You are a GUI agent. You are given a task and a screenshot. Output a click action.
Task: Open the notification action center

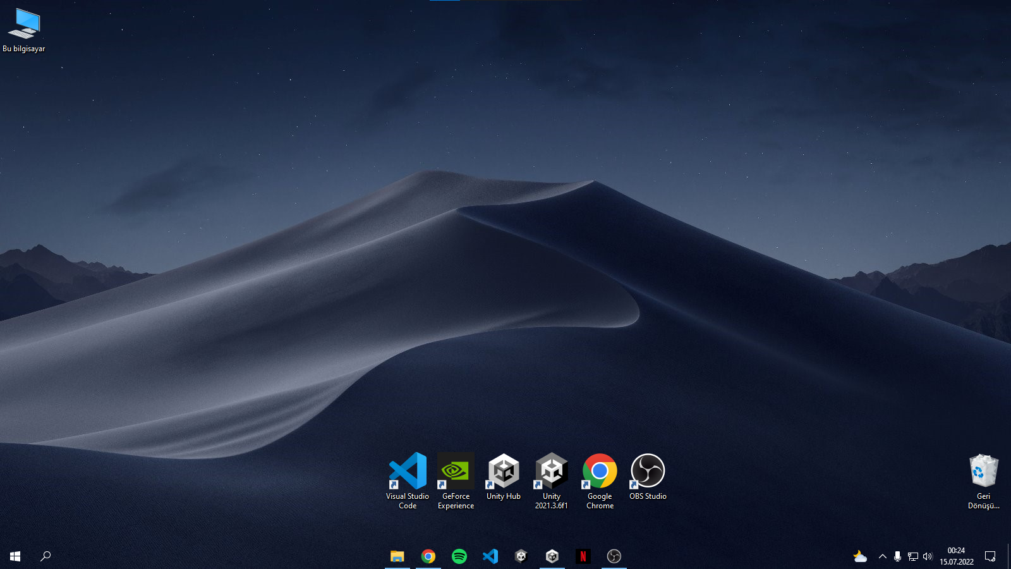coord(990,556)
